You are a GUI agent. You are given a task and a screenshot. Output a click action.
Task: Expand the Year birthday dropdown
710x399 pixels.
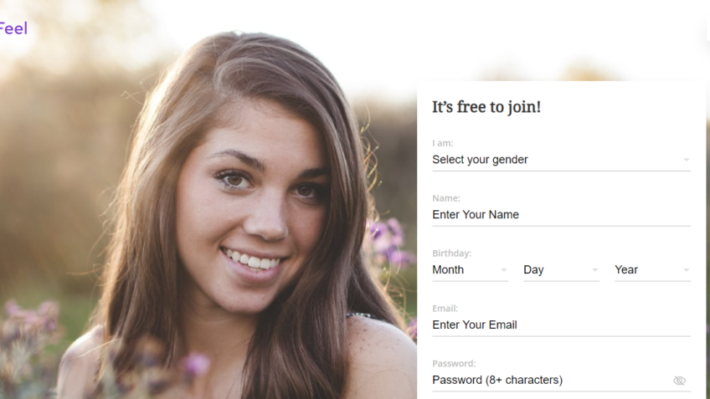652,270
